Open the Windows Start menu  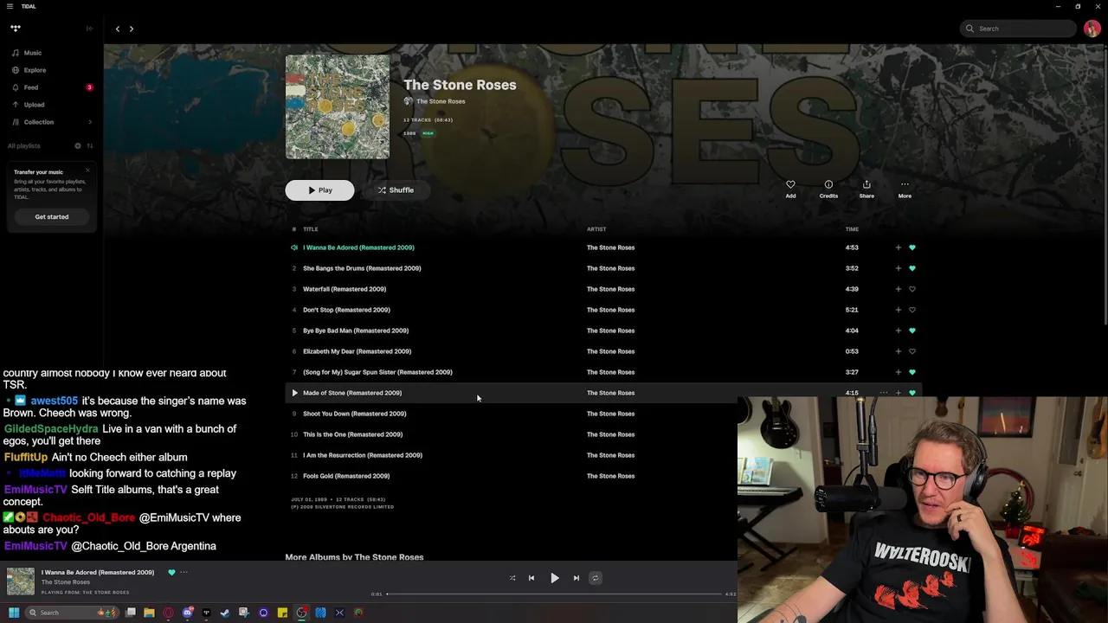pyautogui.click(x=14, y=613)
